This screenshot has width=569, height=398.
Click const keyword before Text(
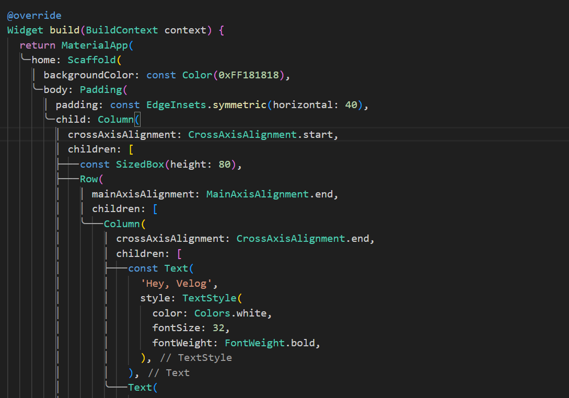(x=143, y=268)
